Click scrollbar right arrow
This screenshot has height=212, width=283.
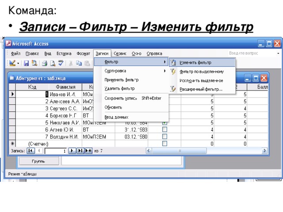click(264, 151)
